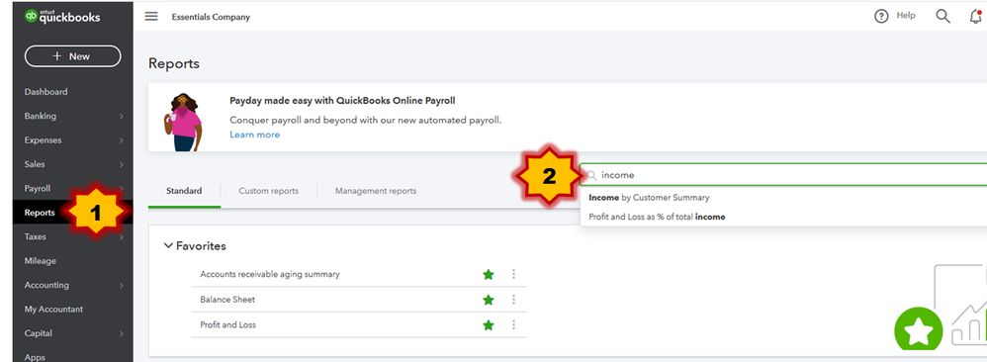
Task: Click the QuickBooks logo
Action: [62, 17]
